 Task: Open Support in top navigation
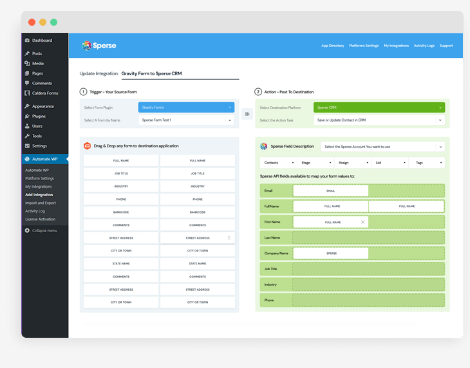(x=446, y=46)
